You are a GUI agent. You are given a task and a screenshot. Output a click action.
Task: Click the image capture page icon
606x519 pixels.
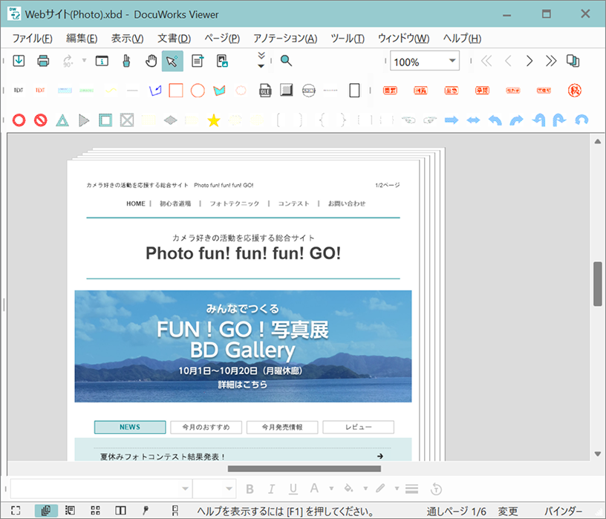(x=222, y=61)
